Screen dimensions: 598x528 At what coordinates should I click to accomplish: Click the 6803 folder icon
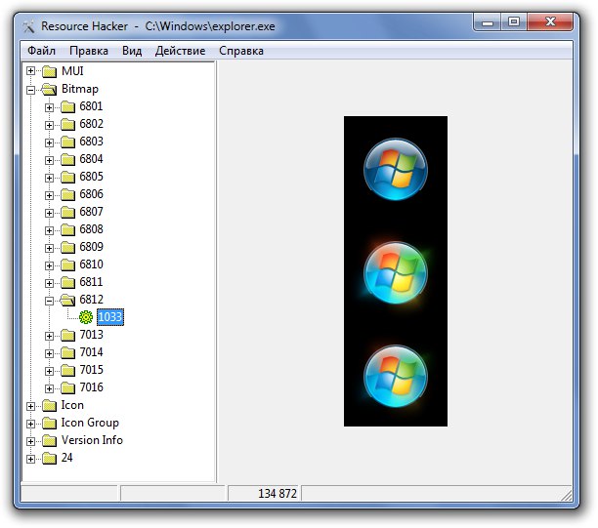click(x=67, y=142)
